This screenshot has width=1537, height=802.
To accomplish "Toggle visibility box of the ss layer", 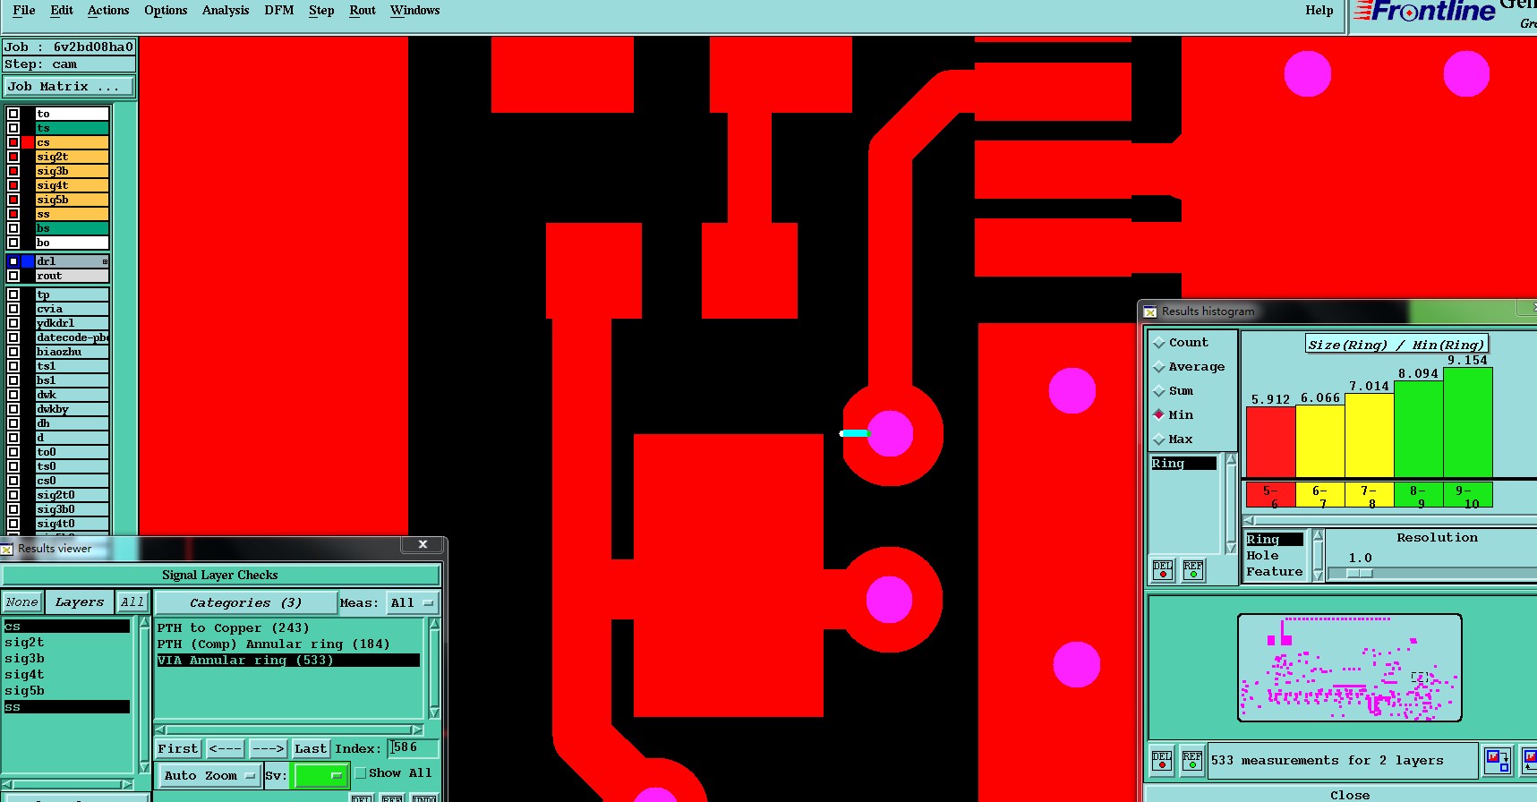I will click(x=13, y=214).
